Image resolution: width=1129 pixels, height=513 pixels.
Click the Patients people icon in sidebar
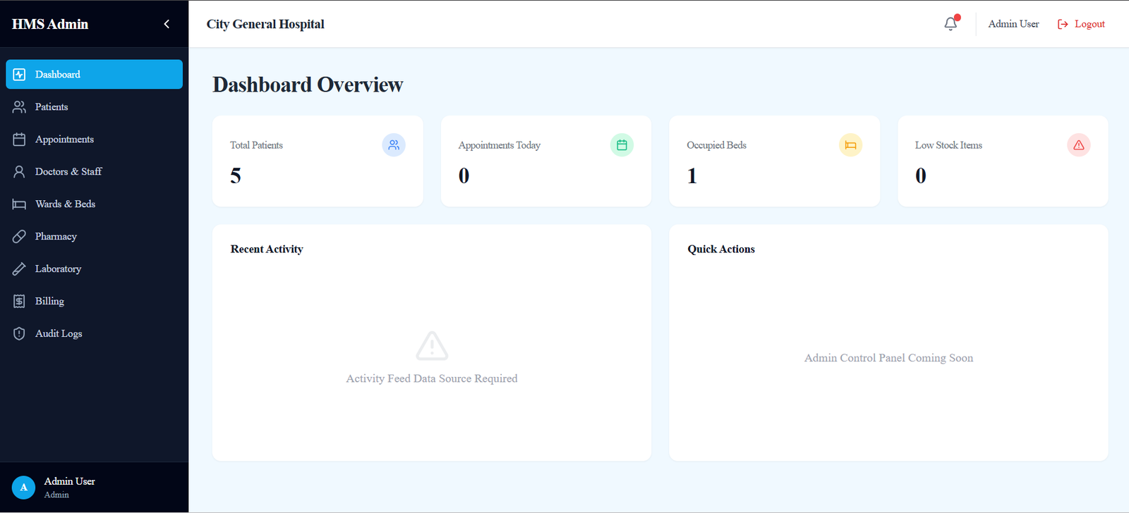19,106
